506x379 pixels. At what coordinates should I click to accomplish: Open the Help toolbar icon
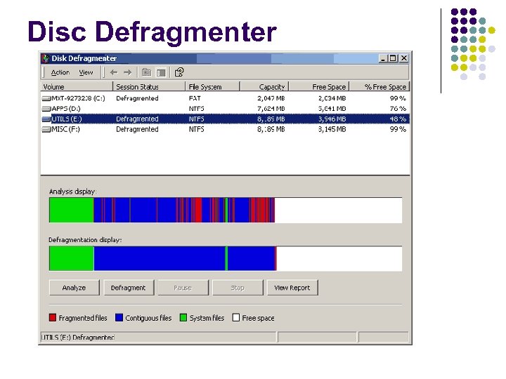tap(179, 72)
